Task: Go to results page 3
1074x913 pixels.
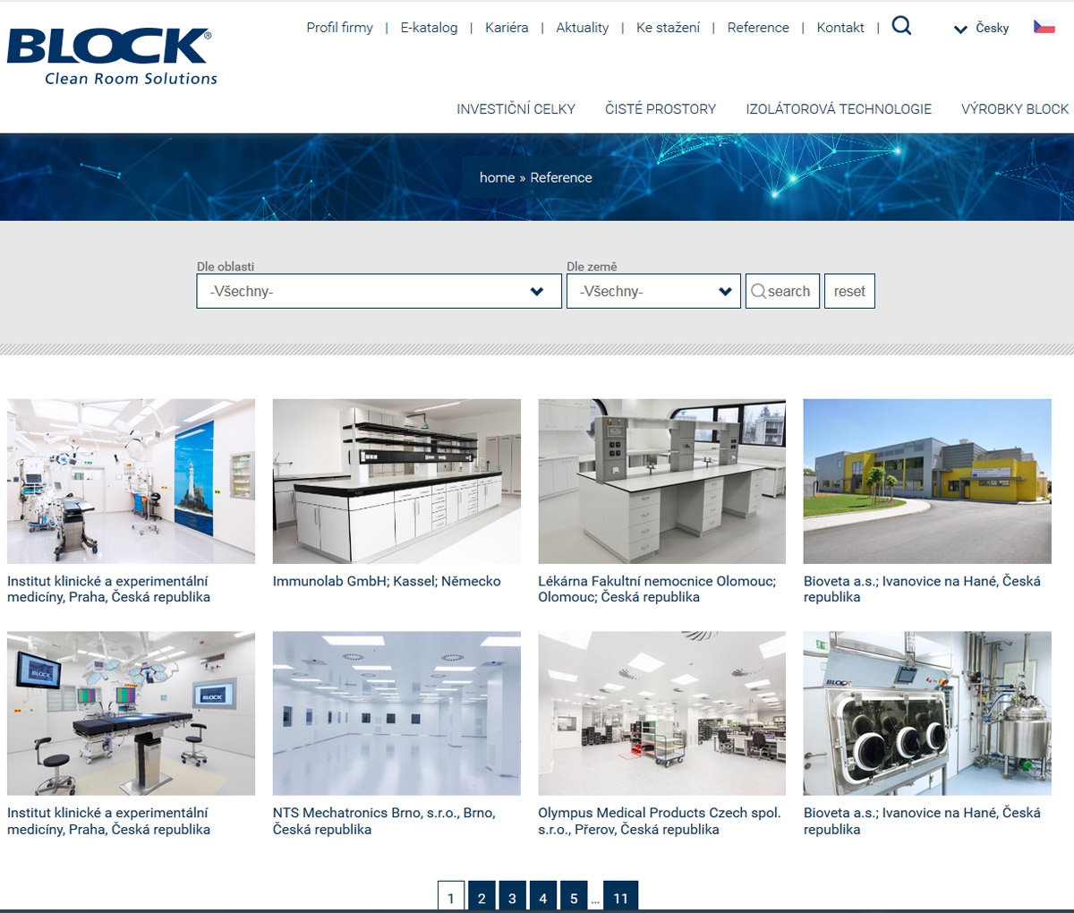Action: pyautogui.click(x=512, y=897)
